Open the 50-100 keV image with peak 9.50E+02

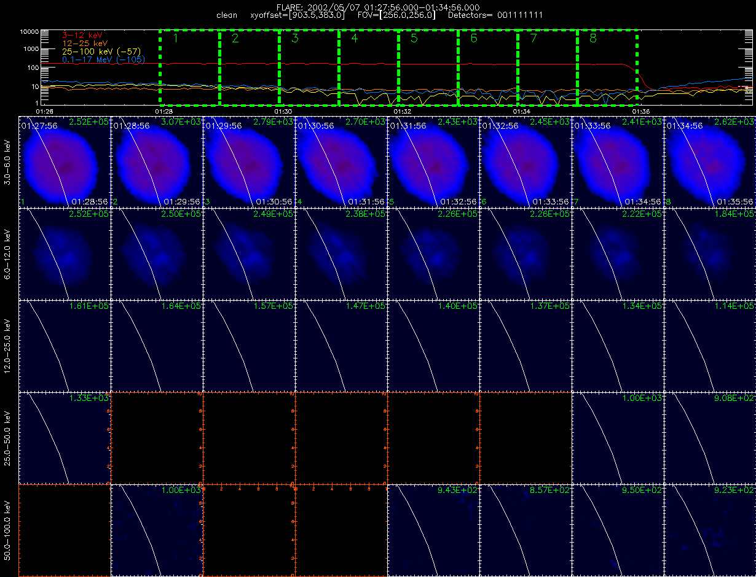618,530
